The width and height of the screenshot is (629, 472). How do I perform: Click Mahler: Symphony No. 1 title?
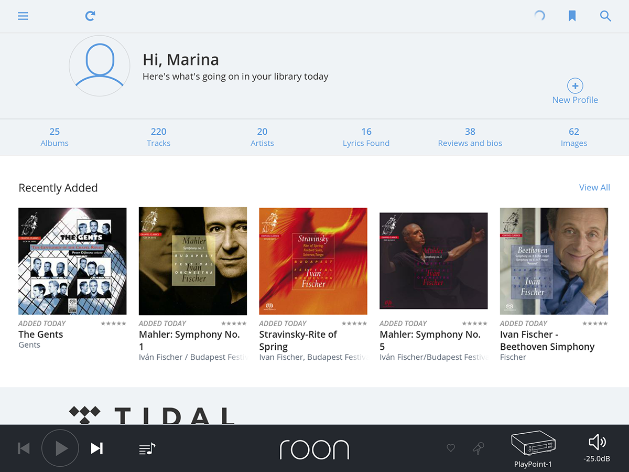pos(189,340)
